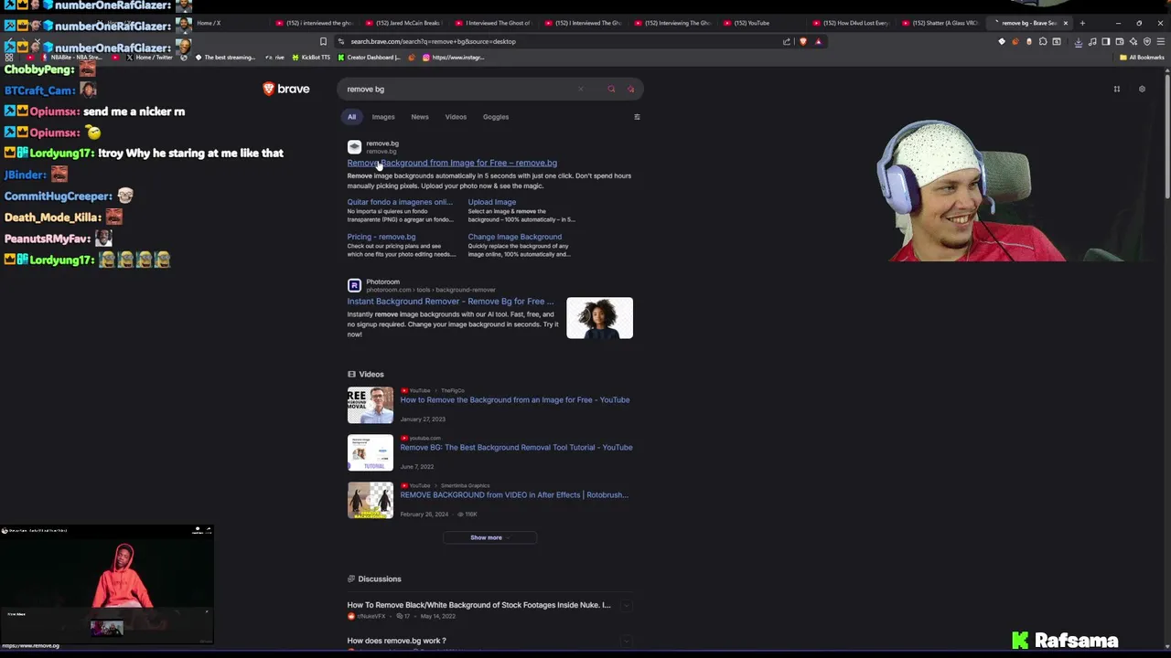1171x658 pixels.
Task: Click the Brave logo on the search page
Action: coord(286,89)
